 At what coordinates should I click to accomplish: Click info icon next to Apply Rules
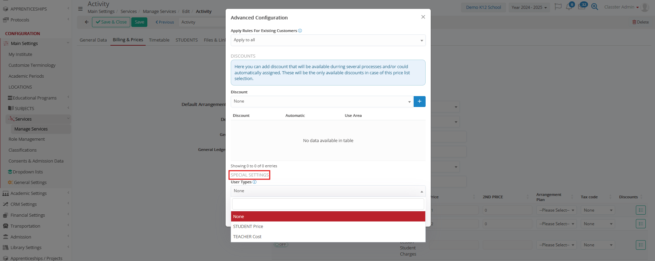300,31
